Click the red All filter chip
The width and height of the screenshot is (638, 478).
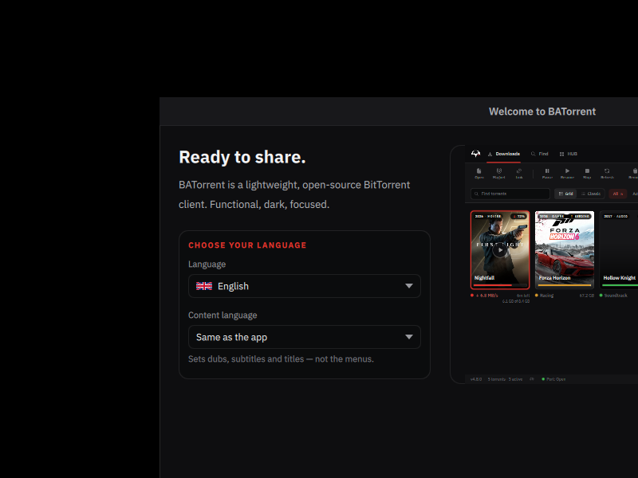(617, 194)
